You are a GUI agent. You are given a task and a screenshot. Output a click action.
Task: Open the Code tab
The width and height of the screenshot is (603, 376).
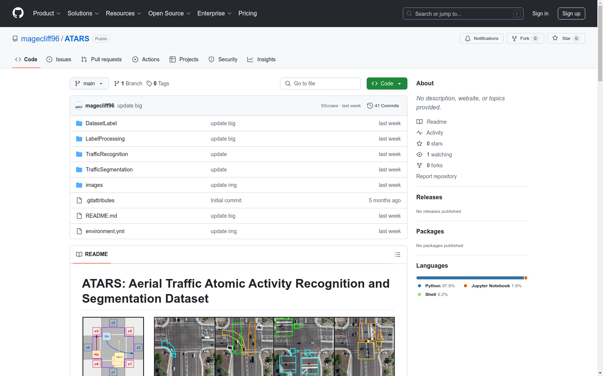click(x=26, y=59)
